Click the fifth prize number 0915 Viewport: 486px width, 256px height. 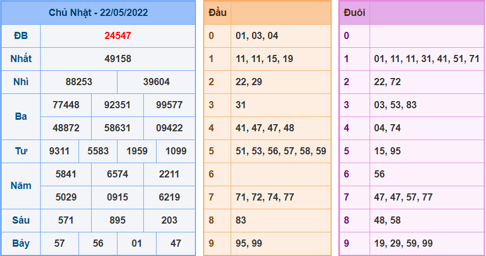point(117,197)
